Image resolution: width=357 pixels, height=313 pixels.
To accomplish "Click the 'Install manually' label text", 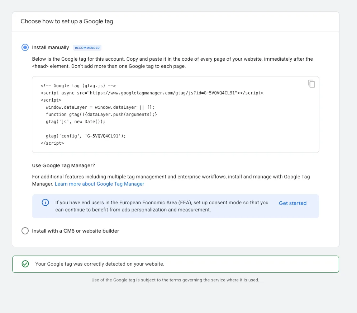I will tap(50, 47).
